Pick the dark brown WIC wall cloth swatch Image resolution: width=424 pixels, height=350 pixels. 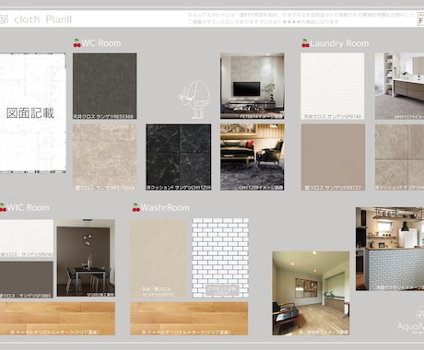(x=27, y=280)
